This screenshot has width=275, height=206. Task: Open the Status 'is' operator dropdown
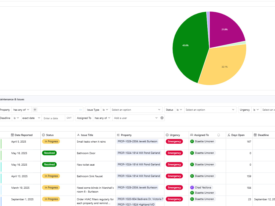pyautogui.click(x=179, y=110)
